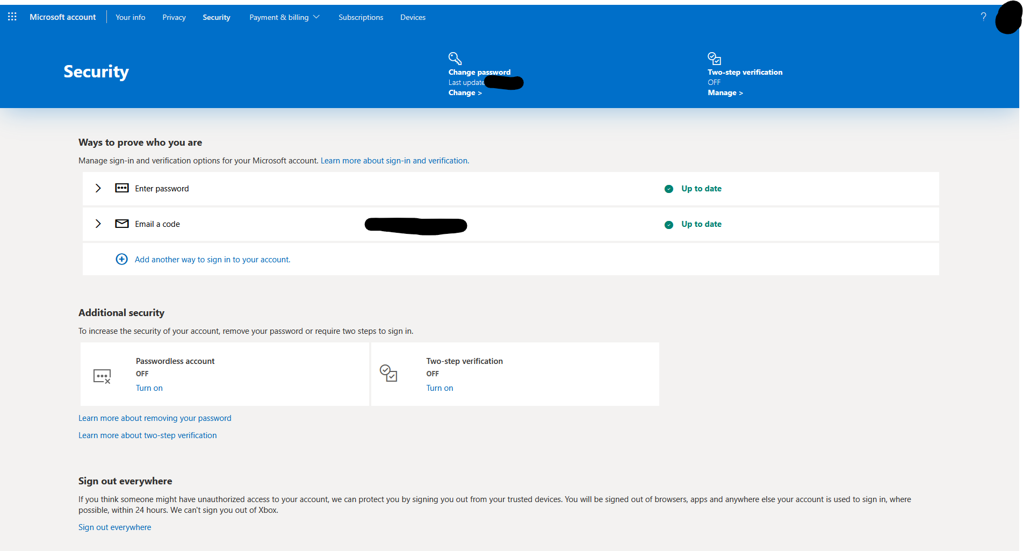
Task: Open Learn more about two-step verification
Action: pyautogui.click(x=148, y=435)
